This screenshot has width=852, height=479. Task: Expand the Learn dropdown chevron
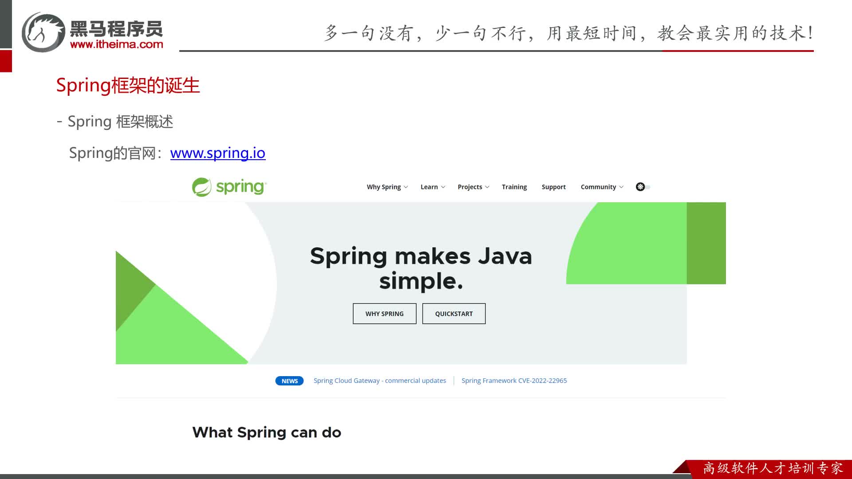443,187
